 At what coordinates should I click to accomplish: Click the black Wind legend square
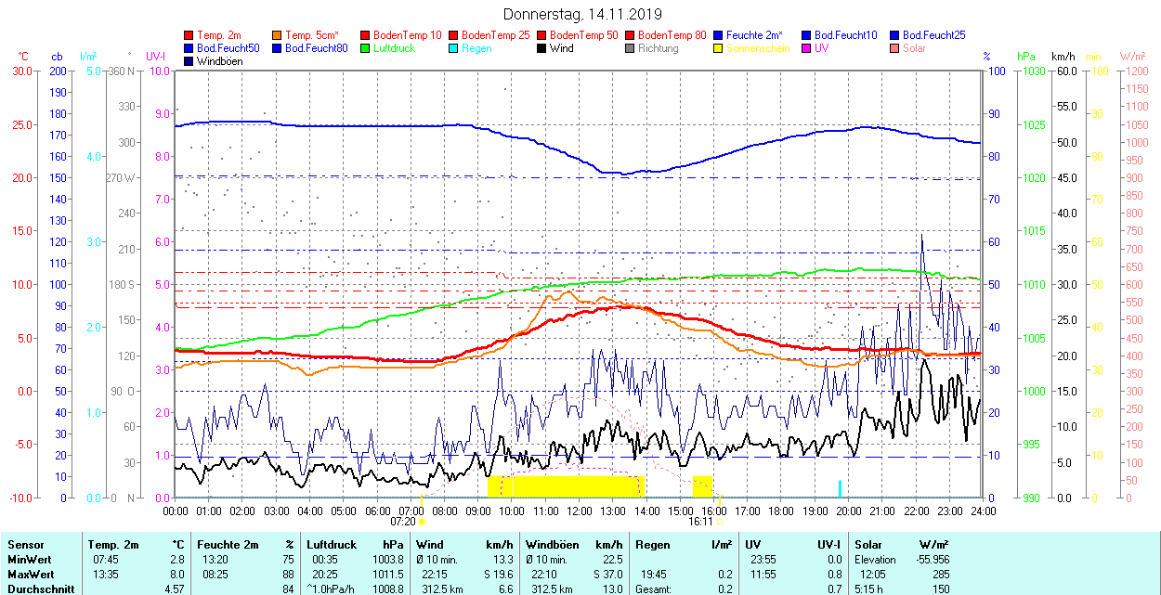click(x=542, y=48)
